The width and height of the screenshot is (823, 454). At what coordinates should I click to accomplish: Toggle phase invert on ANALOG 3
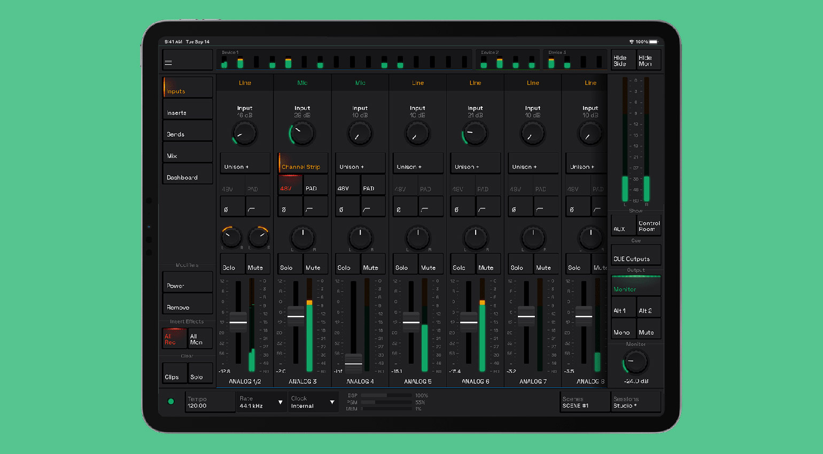[289, 207]
